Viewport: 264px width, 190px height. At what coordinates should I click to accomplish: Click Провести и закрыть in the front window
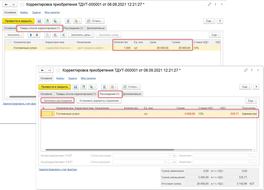pos(55,87)
